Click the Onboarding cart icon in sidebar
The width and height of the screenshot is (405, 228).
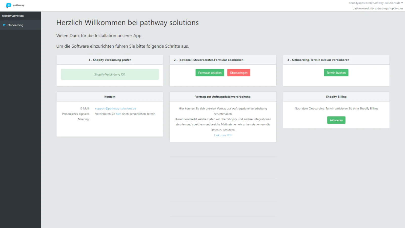[x=4, y=25]
